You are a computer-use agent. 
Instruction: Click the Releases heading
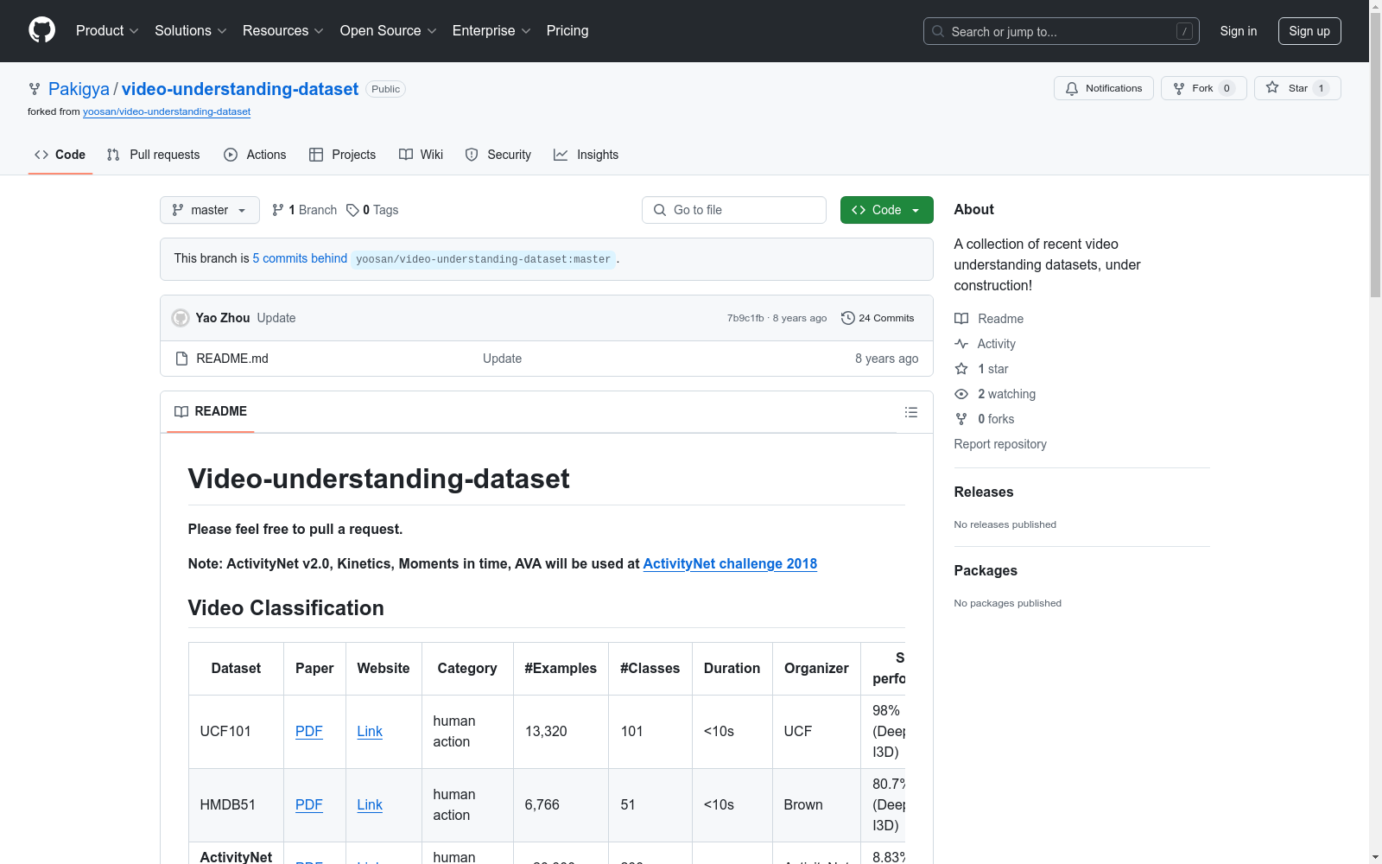click(984, 492)
